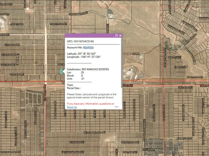Click the popup's vertical scrollbar
The image size is (209, 156).
tap(122, 63)
